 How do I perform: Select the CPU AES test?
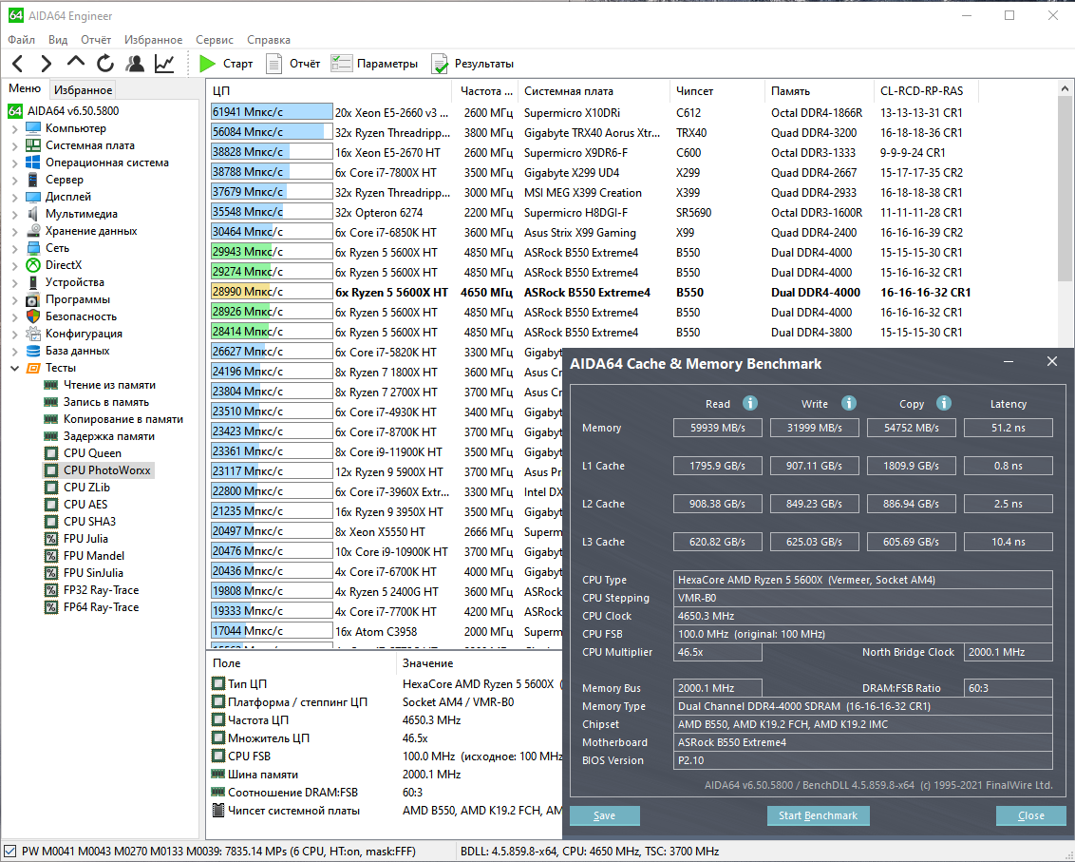click(x=85, y=505)
